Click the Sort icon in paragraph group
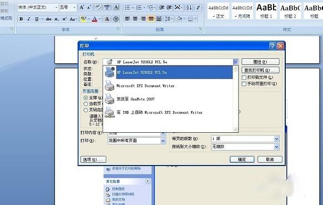The height and width of the screenshot is (205, 323). 189,8
